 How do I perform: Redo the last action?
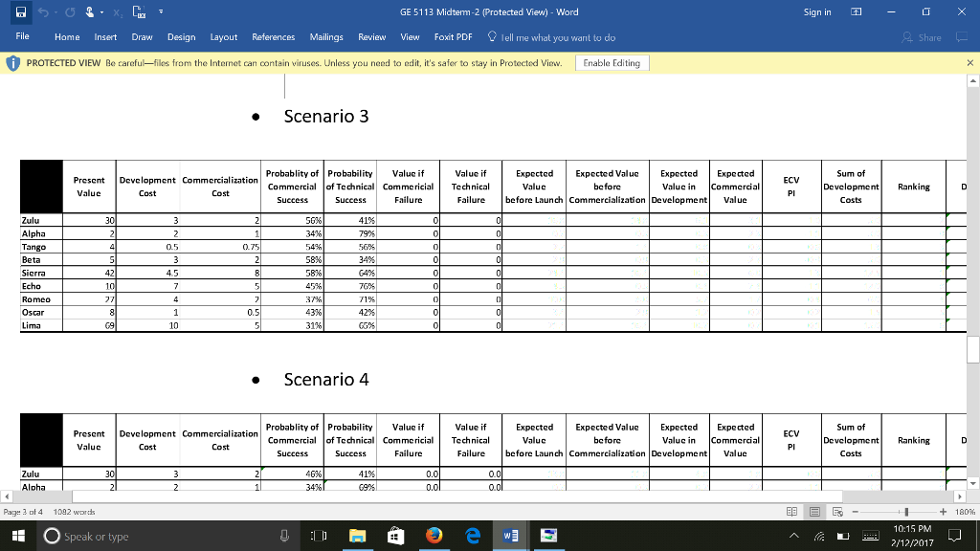[71, 11]
